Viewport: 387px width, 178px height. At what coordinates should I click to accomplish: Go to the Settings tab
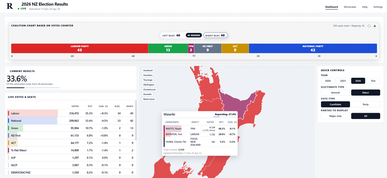pyautogui.click(x=378, y=7)
